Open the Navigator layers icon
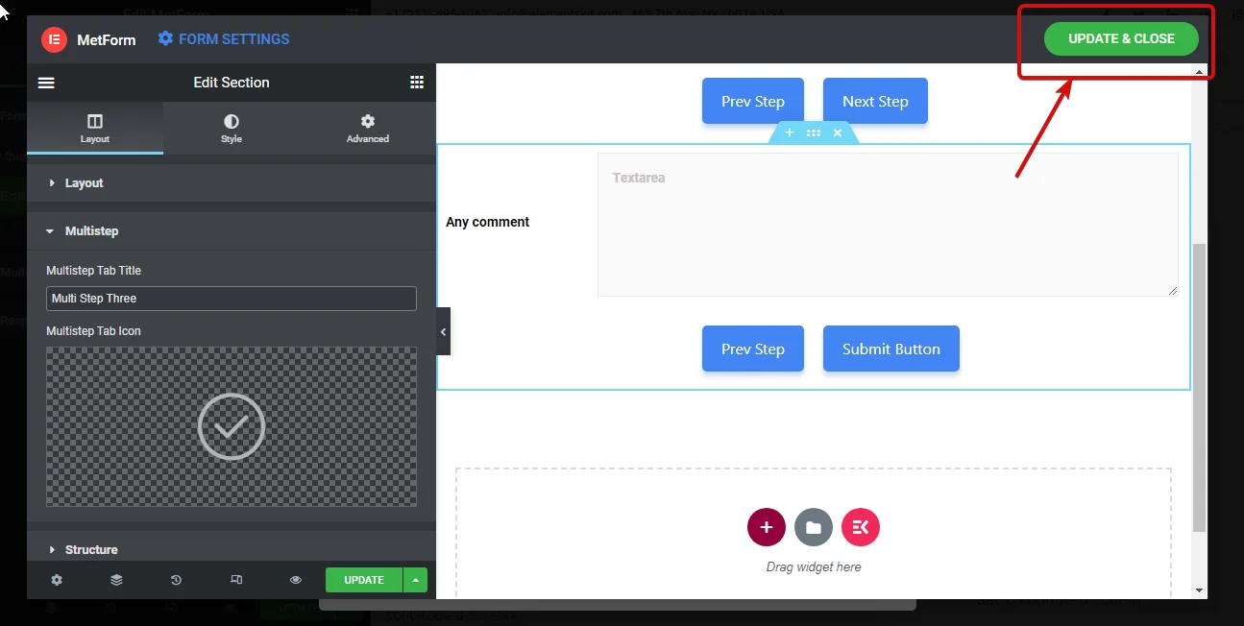Viewport: 1244px width, 626px height. tap(116, 580)
